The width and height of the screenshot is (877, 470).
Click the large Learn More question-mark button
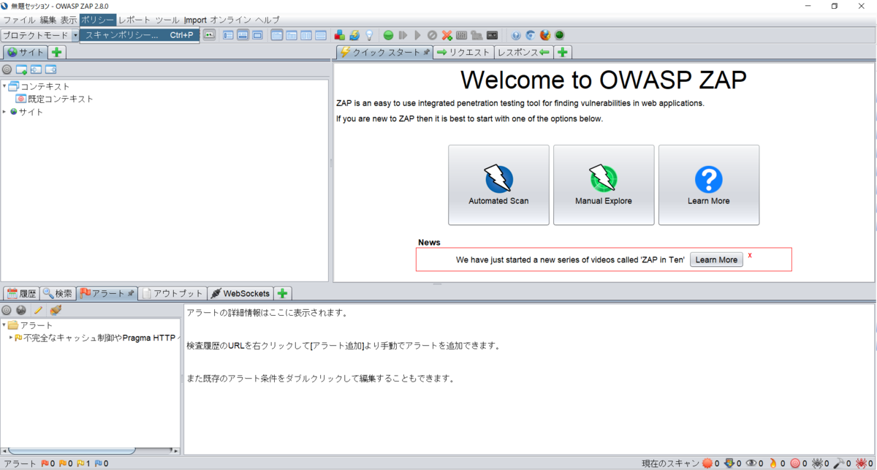point(709,185)
